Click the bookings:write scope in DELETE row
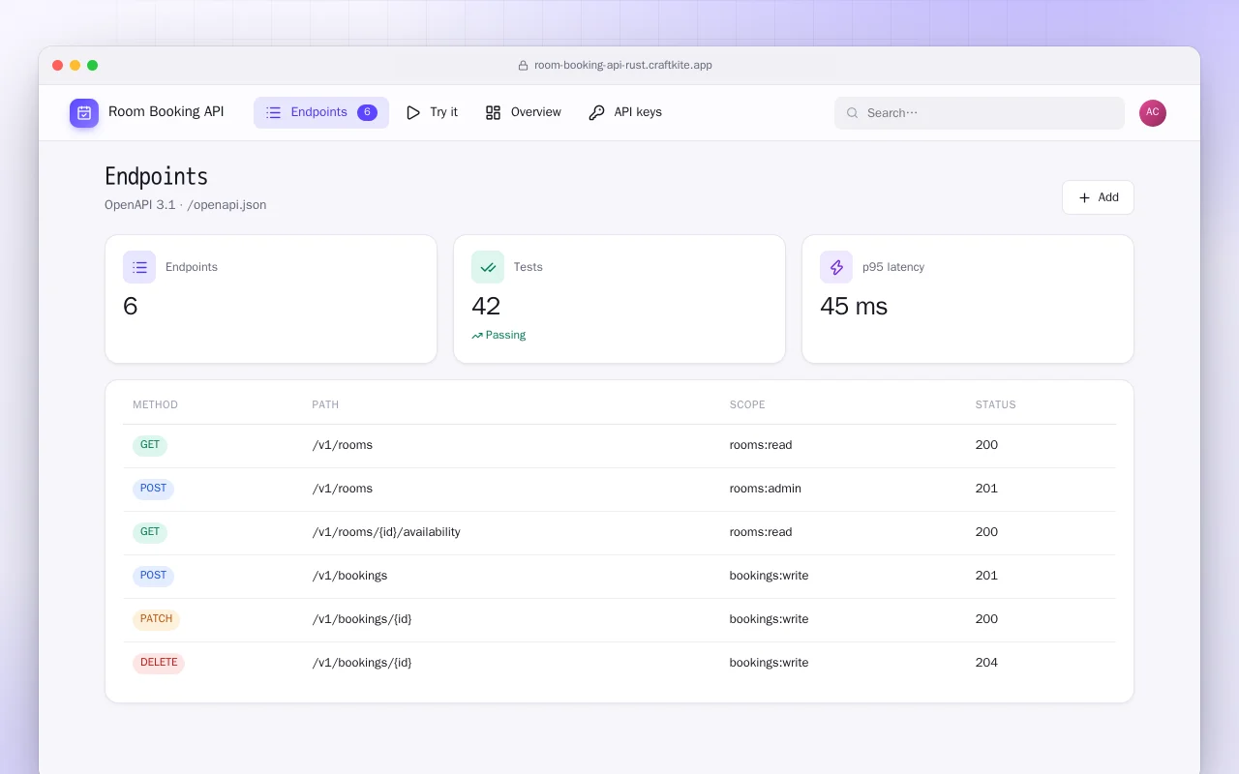The width and height of the screenshot is (1239, 774). pos(770,663)
